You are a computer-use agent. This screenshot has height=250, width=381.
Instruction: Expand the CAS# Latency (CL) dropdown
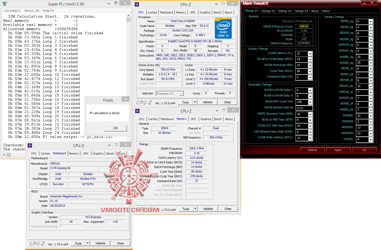click(x=310, y=54)
